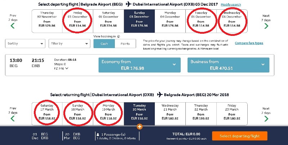Expand flight FZ 746 details chevron
Image resolution: width=288 pixels, height=145 pixels.
(x=67, y=68)
